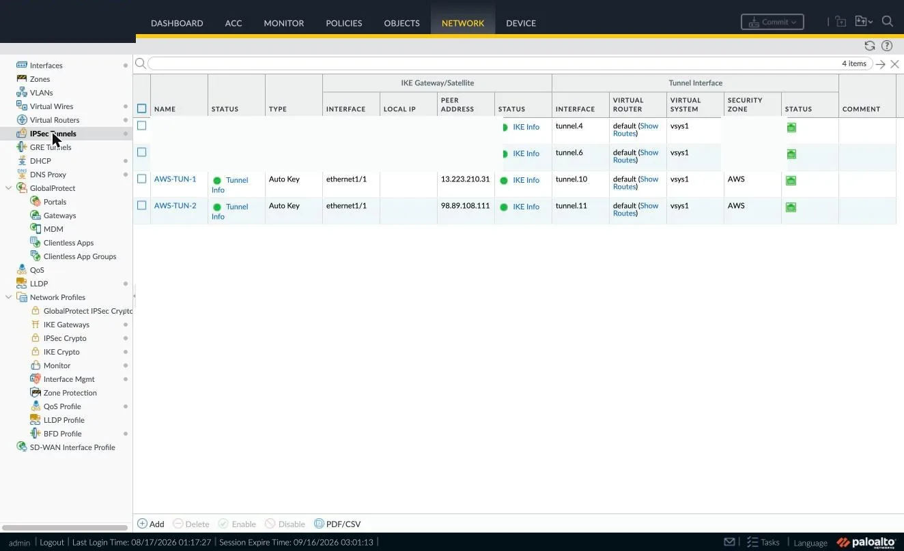
Task: Click the DNS Proxy icon
Action: pos(22,175)
